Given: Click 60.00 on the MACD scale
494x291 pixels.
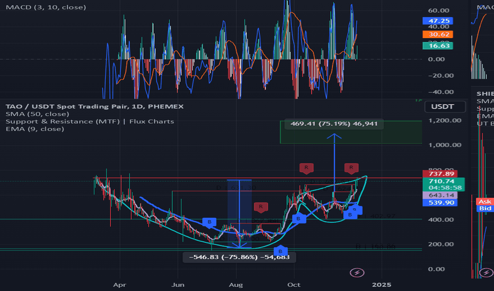Looking at the screenshot, I should 438,11.
